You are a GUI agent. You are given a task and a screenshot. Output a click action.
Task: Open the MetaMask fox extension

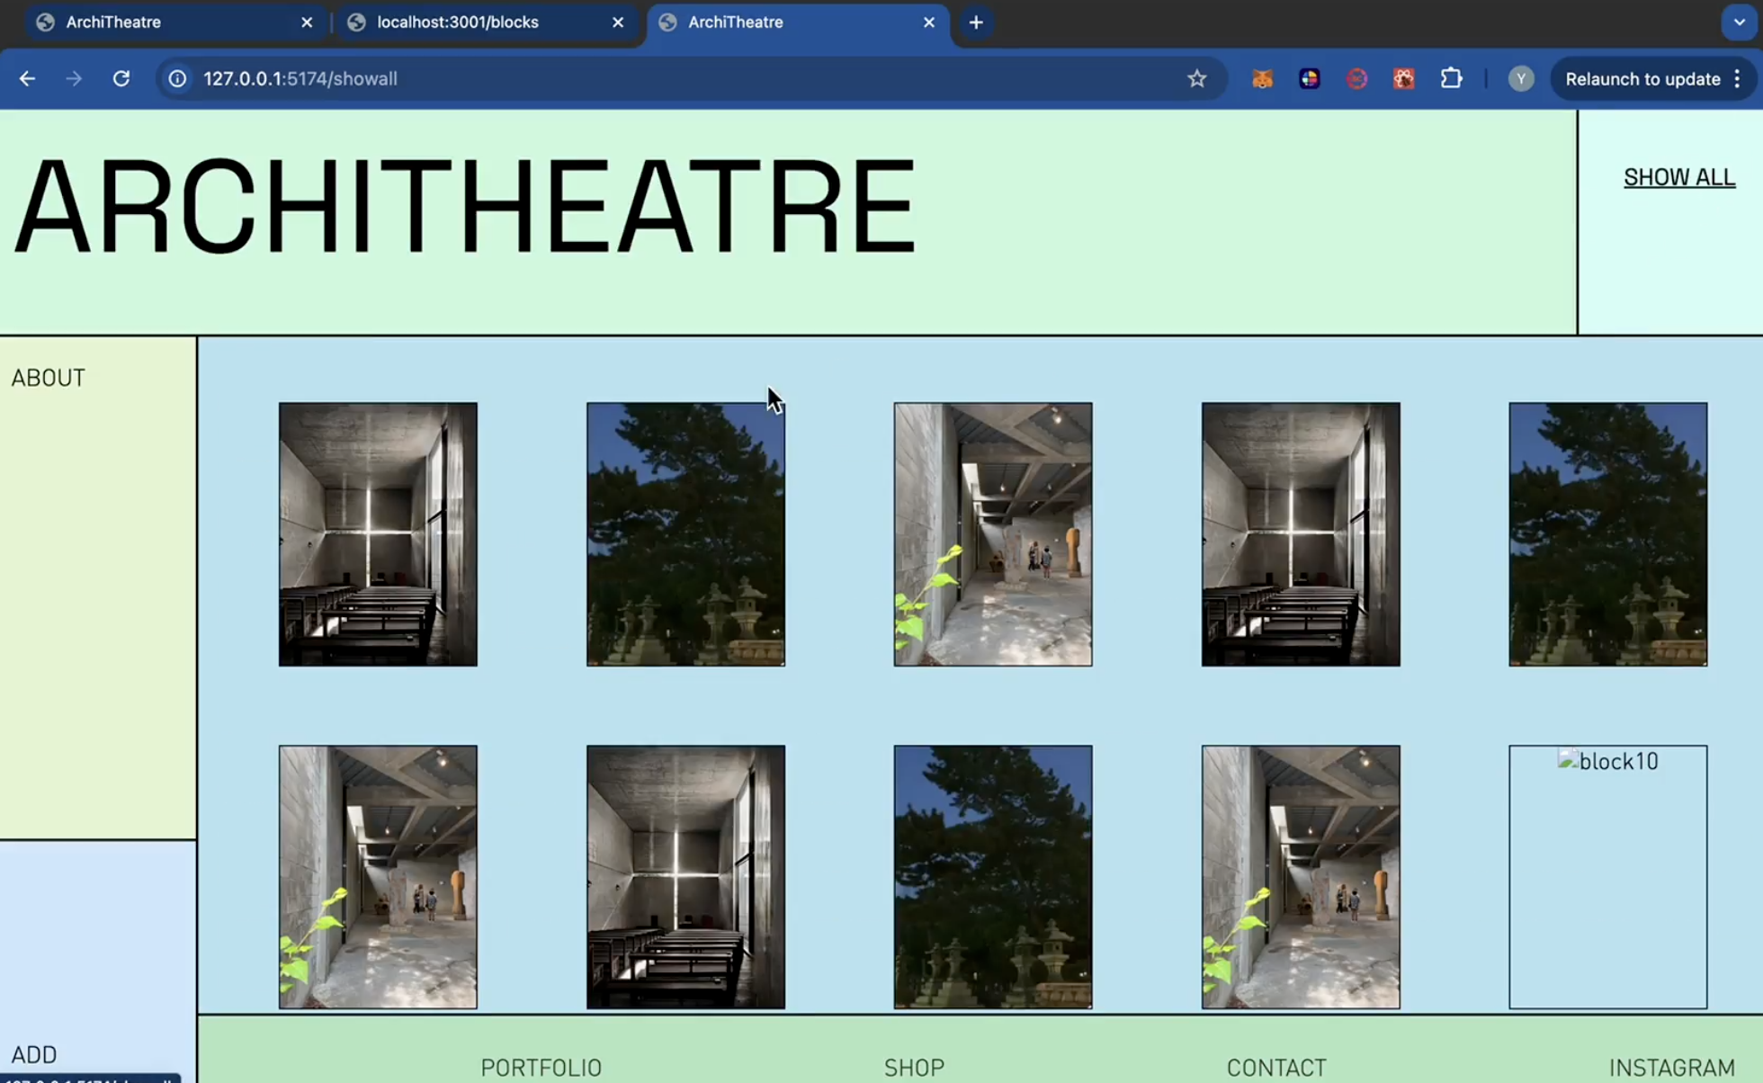(1262, 79)
